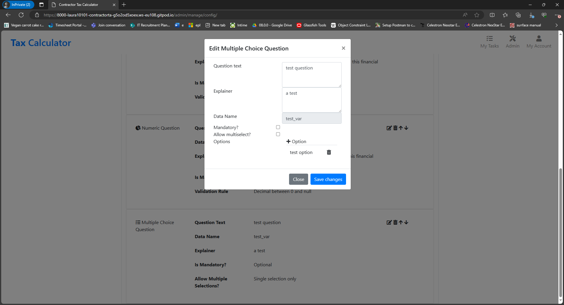
Task: Open the My Account menu
Action: tap(539, 42)
